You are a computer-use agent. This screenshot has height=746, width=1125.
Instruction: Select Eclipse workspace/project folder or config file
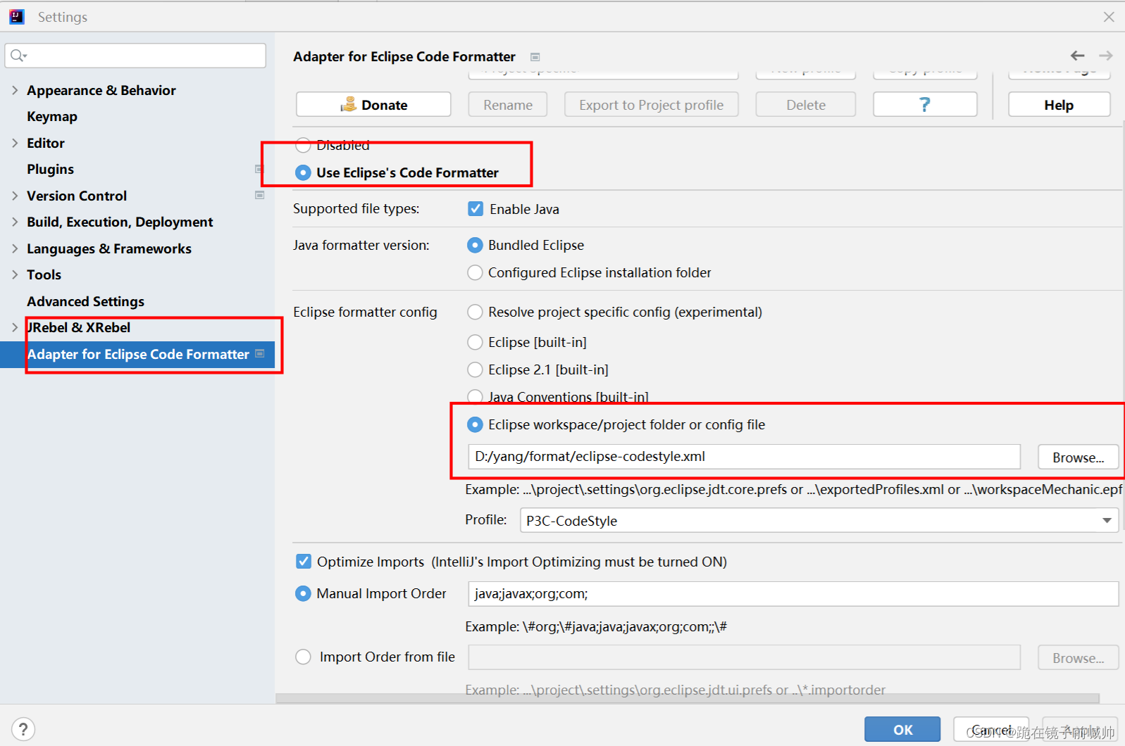tap(476, 424)
